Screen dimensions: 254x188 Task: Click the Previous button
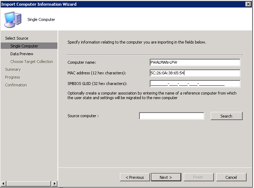point(135,177)
